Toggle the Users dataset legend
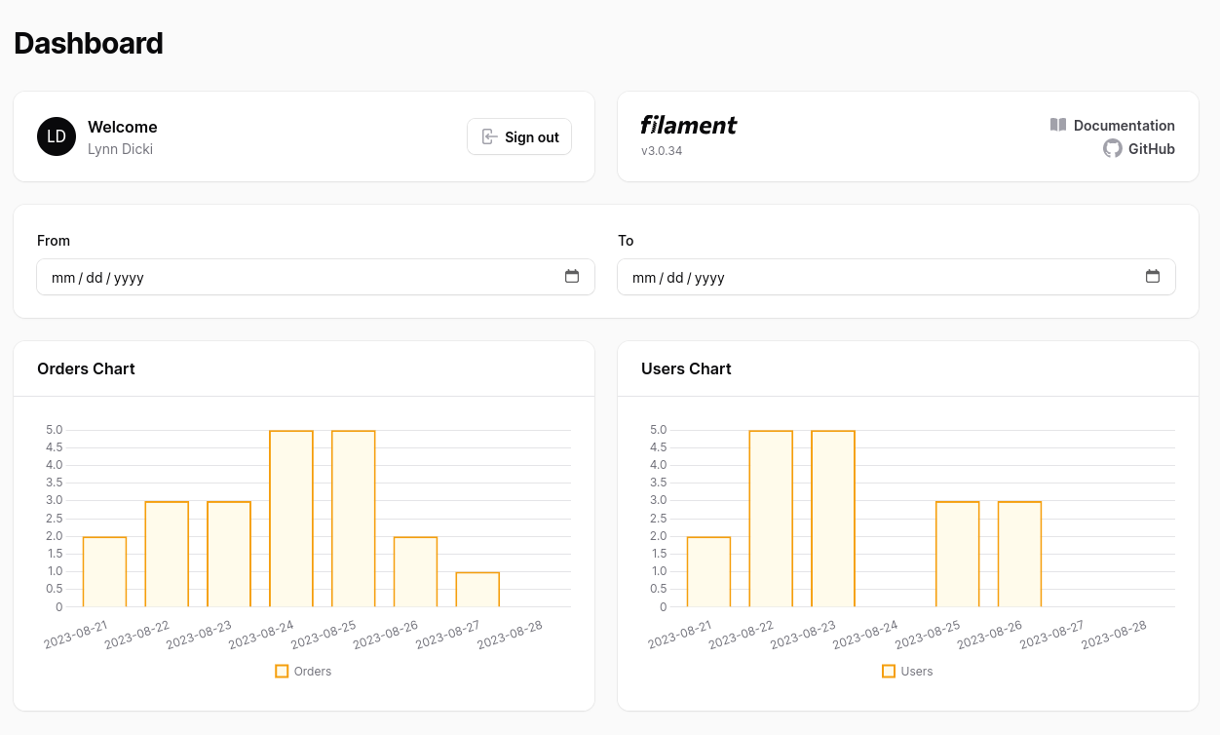1220x735 pixels. pos(917,672)
